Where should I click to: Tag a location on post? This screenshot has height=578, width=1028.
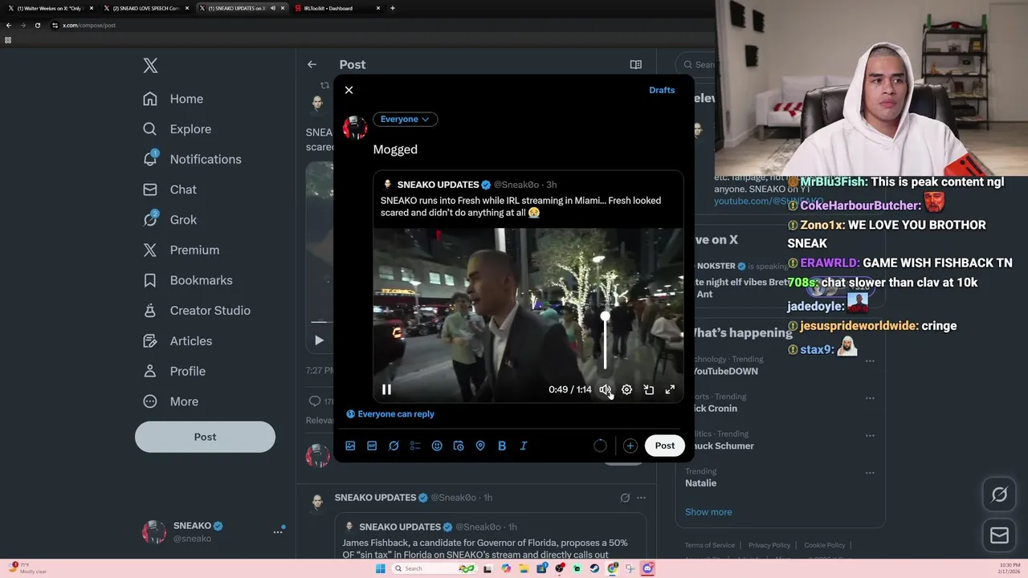pyautogui.click(x=480, y=446)
